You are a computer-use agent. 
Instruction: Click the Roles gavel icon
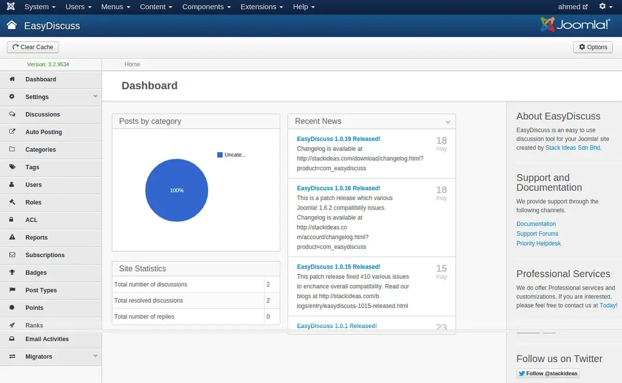tap(12, 202)
